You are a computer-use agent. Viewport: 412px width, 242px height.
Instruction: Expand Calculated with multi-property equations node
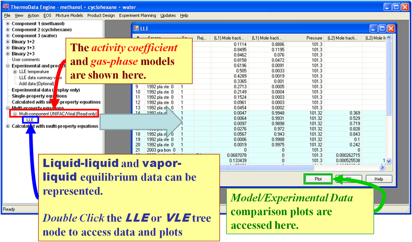(x=8, y=126)
